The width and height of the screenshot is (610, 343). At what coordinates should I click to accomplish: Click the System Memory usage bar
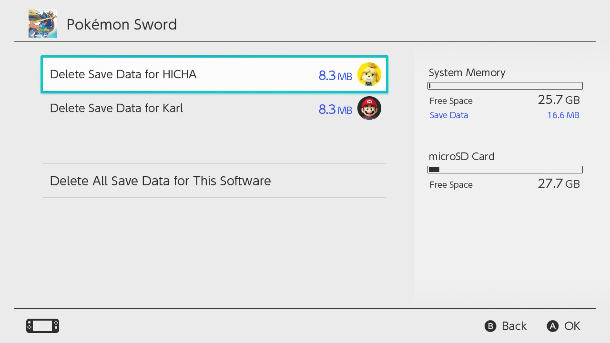(x=505, y=85)
